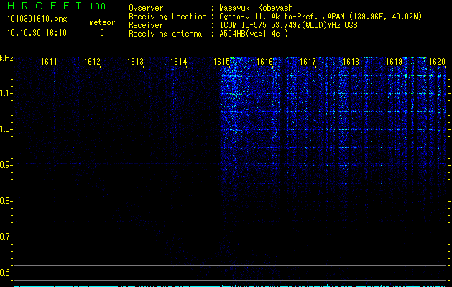The height and width of the screenshot is (287, 452).
Task: Click the 0.9 kHz axis label
Action: 6,165
